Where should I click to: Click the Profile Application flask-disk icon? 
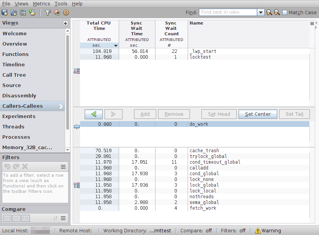tap(5, 13)
